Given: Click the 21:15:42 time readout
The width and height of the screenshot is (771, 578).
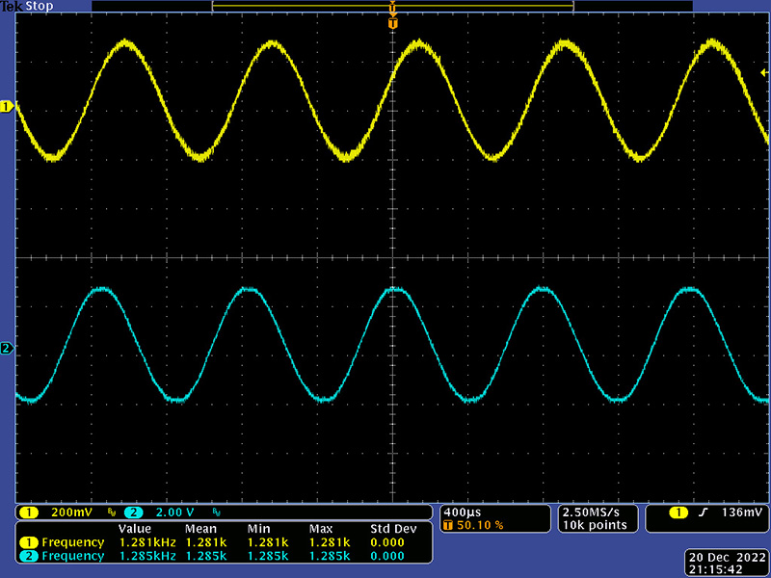Looking at the screenshot, I should [715, 569].
